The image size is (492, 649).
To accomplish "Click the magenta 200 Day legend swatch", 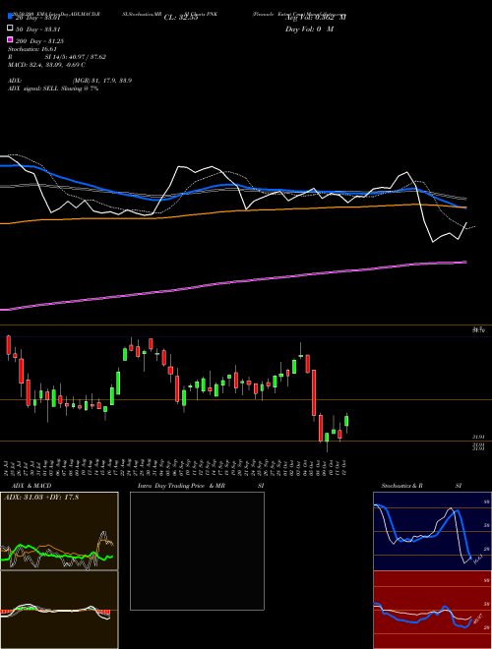I will (x=11, y=39).
